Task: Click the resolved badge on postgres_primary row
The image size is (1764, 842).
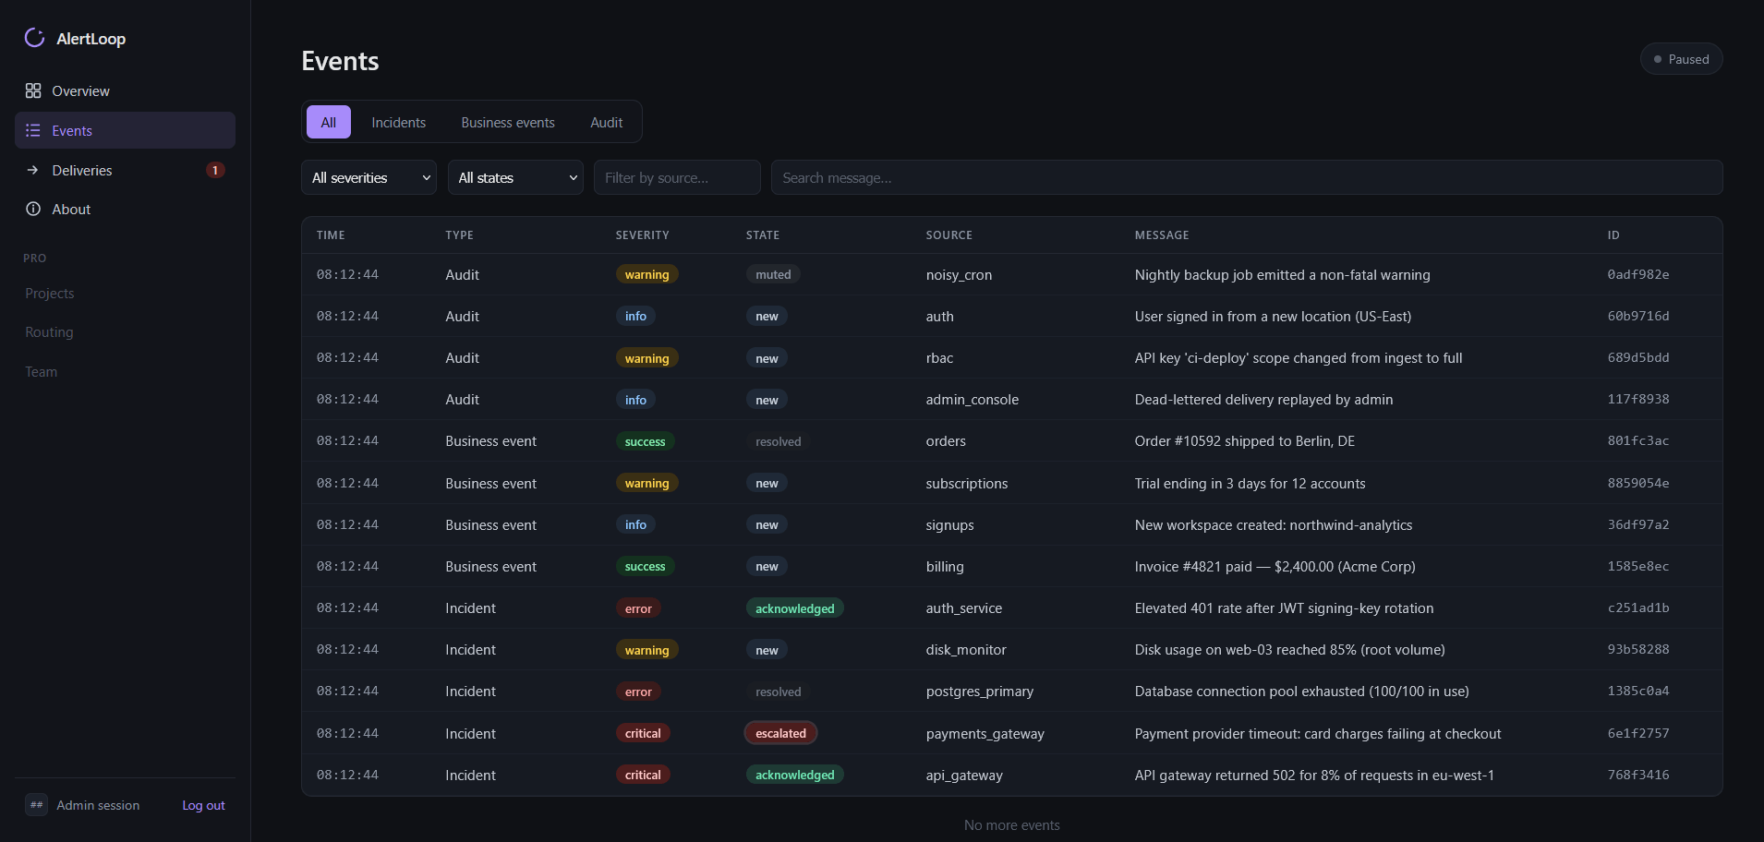Action: click(x=779, y=692)
